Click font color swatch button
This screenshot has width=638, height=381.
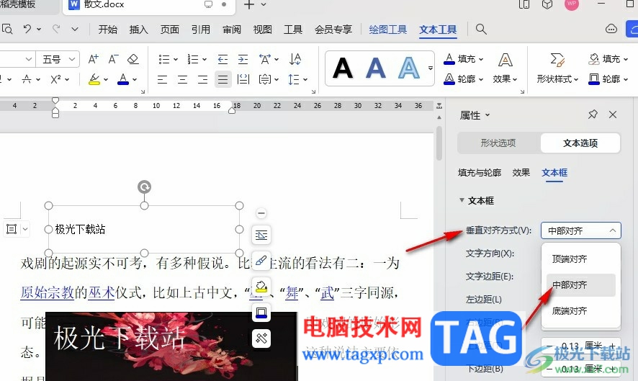tap(123, 79)
